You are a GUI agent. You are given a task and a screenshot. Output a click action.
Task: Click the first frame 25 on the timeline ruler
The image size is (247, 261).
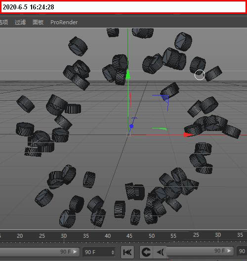pos(42,236)
